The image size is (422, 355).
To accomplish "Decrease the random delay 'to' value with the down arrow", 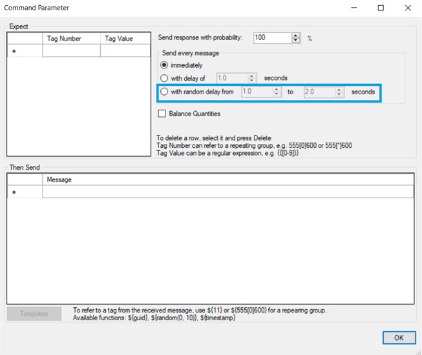I will 339,94.
